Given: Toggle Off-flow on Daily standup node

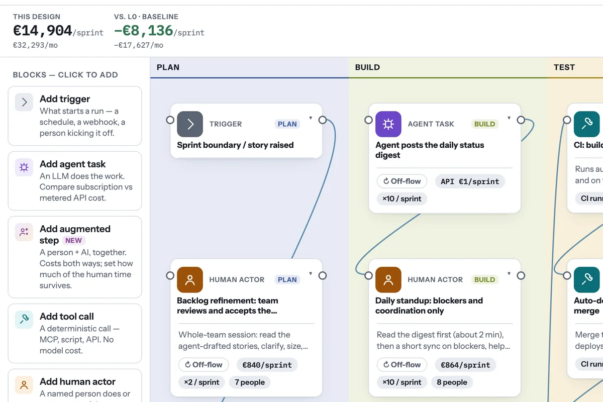Looking at the screenshot, I should [x=402, y=365].
